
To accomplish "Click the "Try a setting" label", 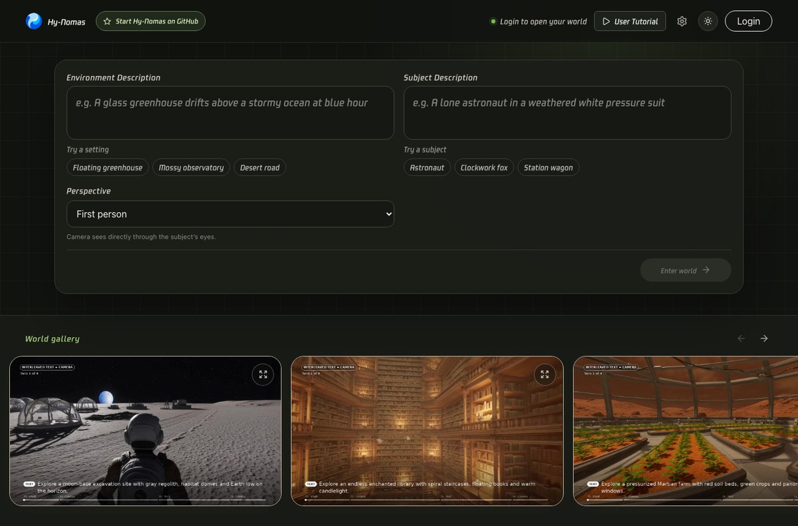I will click(88, 150).
